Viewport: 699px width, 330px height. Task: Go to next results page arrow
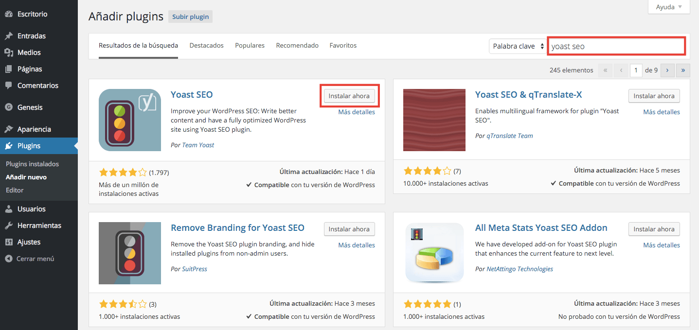(667, 70)
